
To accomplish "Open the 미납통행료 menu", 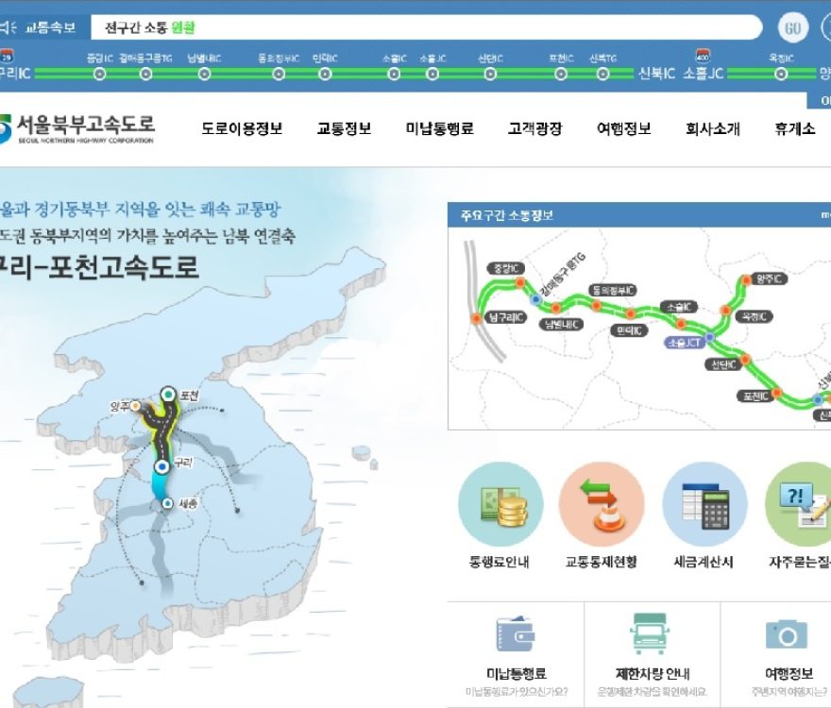I will click(439, 128).
